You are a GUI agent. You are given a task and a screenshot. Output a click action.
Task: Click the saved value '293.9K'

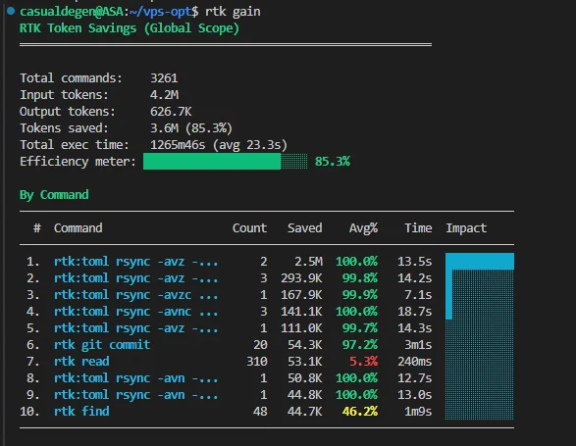pyautogui.click(x=301, y=278)
